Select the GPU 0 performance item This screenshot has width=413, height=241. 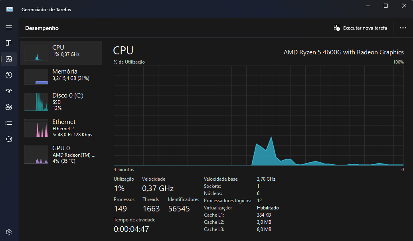pyautogui.click(x=61, y=155)
